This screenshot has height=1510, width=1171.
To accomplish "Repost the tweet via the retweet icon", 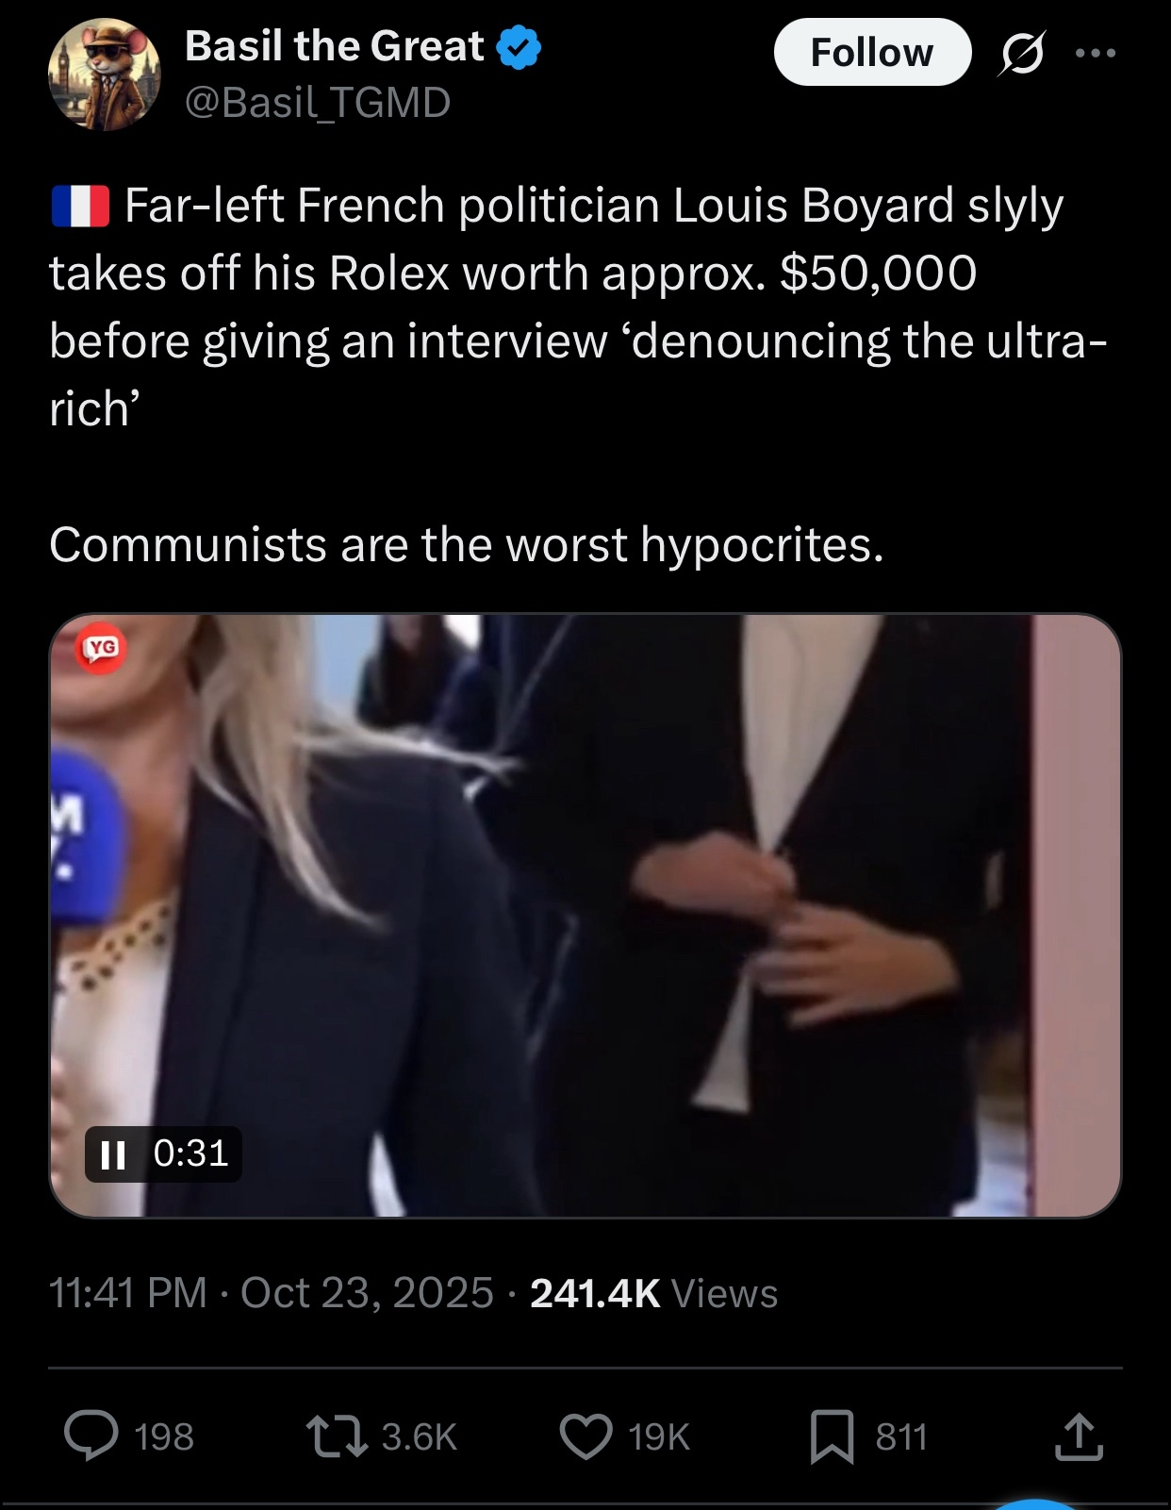I will (x=337, y=1436).
